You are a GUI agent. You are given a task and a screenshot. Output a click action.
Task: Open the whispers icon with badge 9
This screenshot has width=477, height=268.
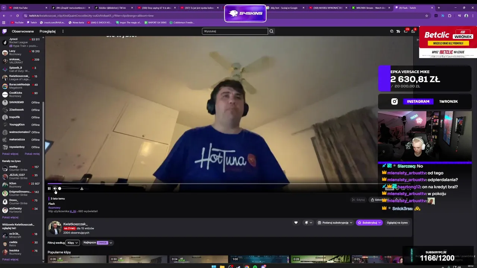point(413,31)
